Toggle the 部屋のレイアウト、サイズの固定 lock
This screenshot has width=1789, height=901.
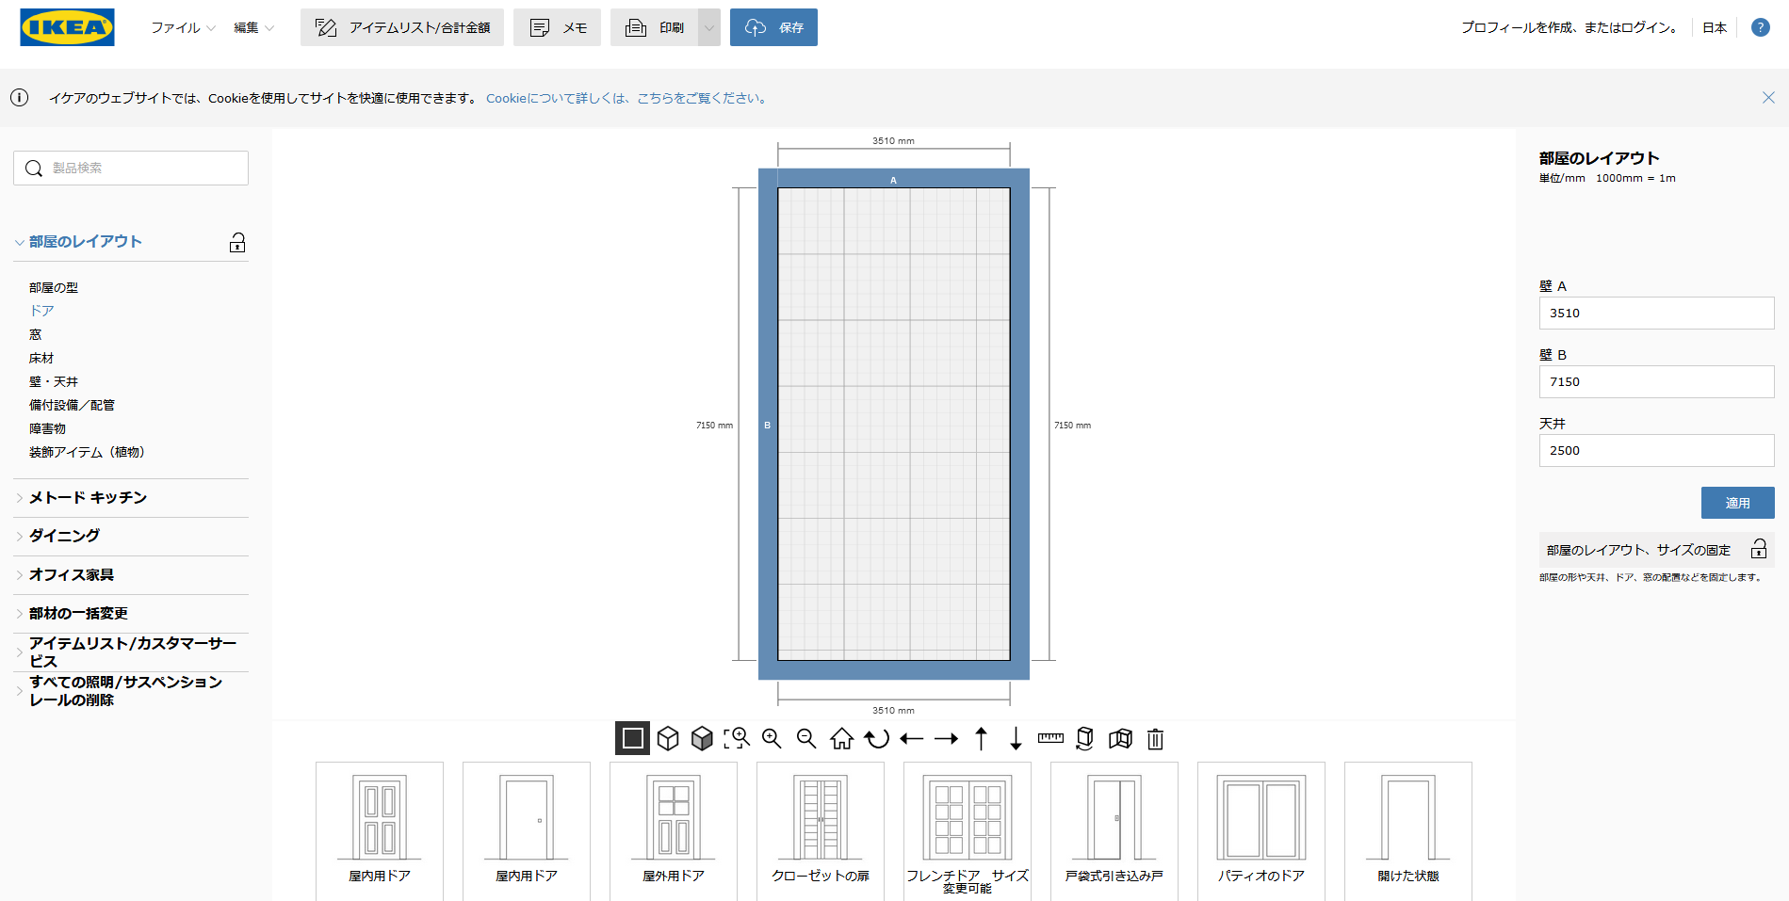[1758, 550]
